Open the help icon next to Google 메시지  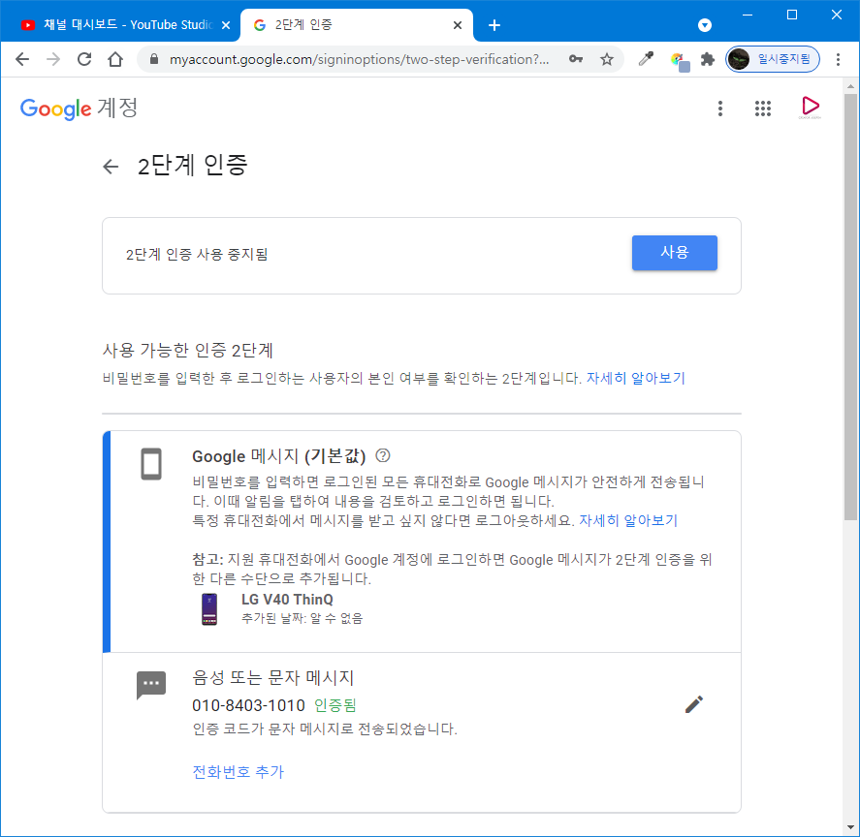[x=383, y=455]
